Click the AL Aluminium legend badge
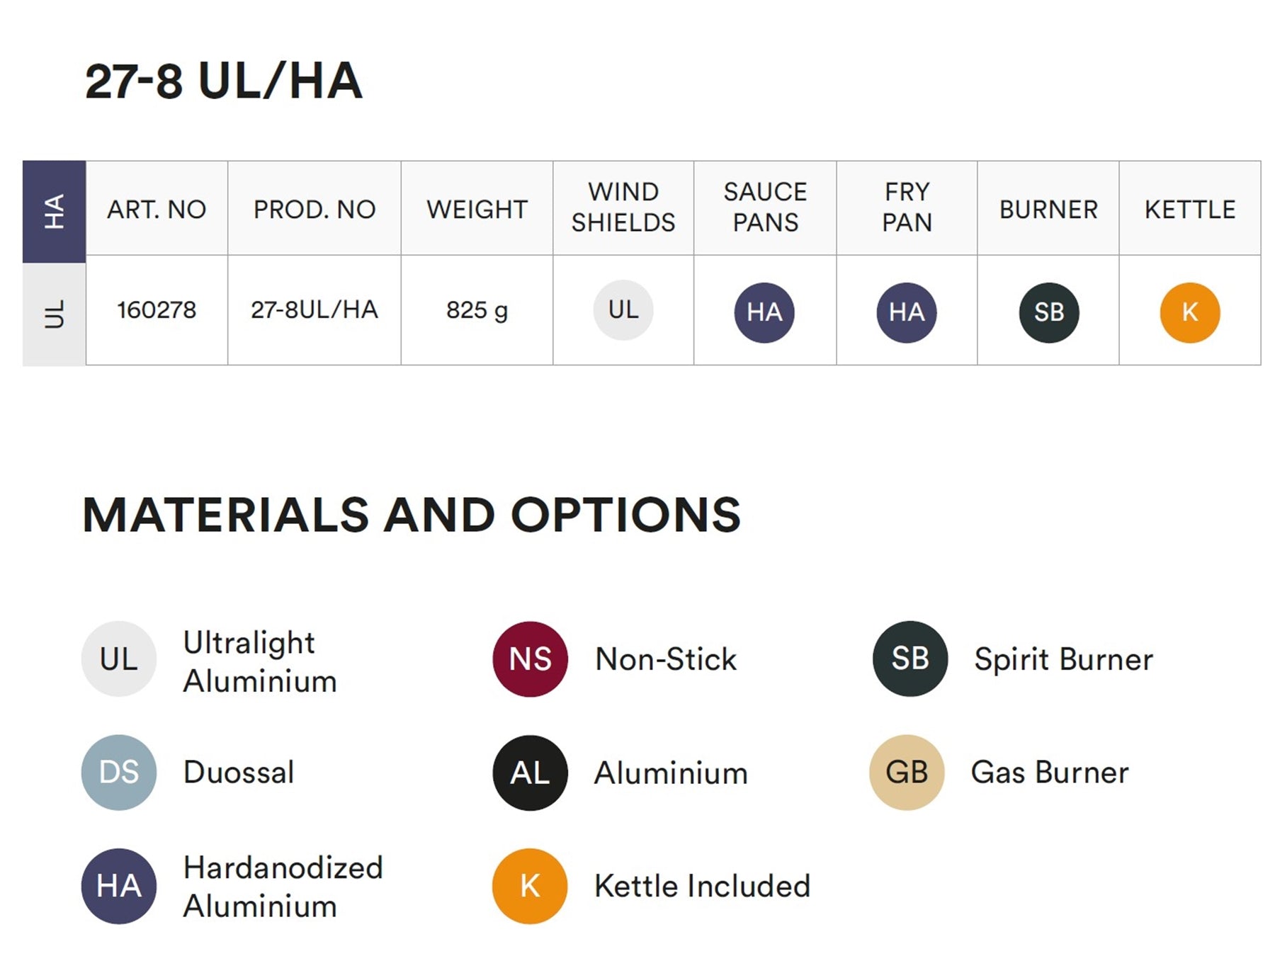The width and height of the screenshot is (1275, 956). [530, 773]
